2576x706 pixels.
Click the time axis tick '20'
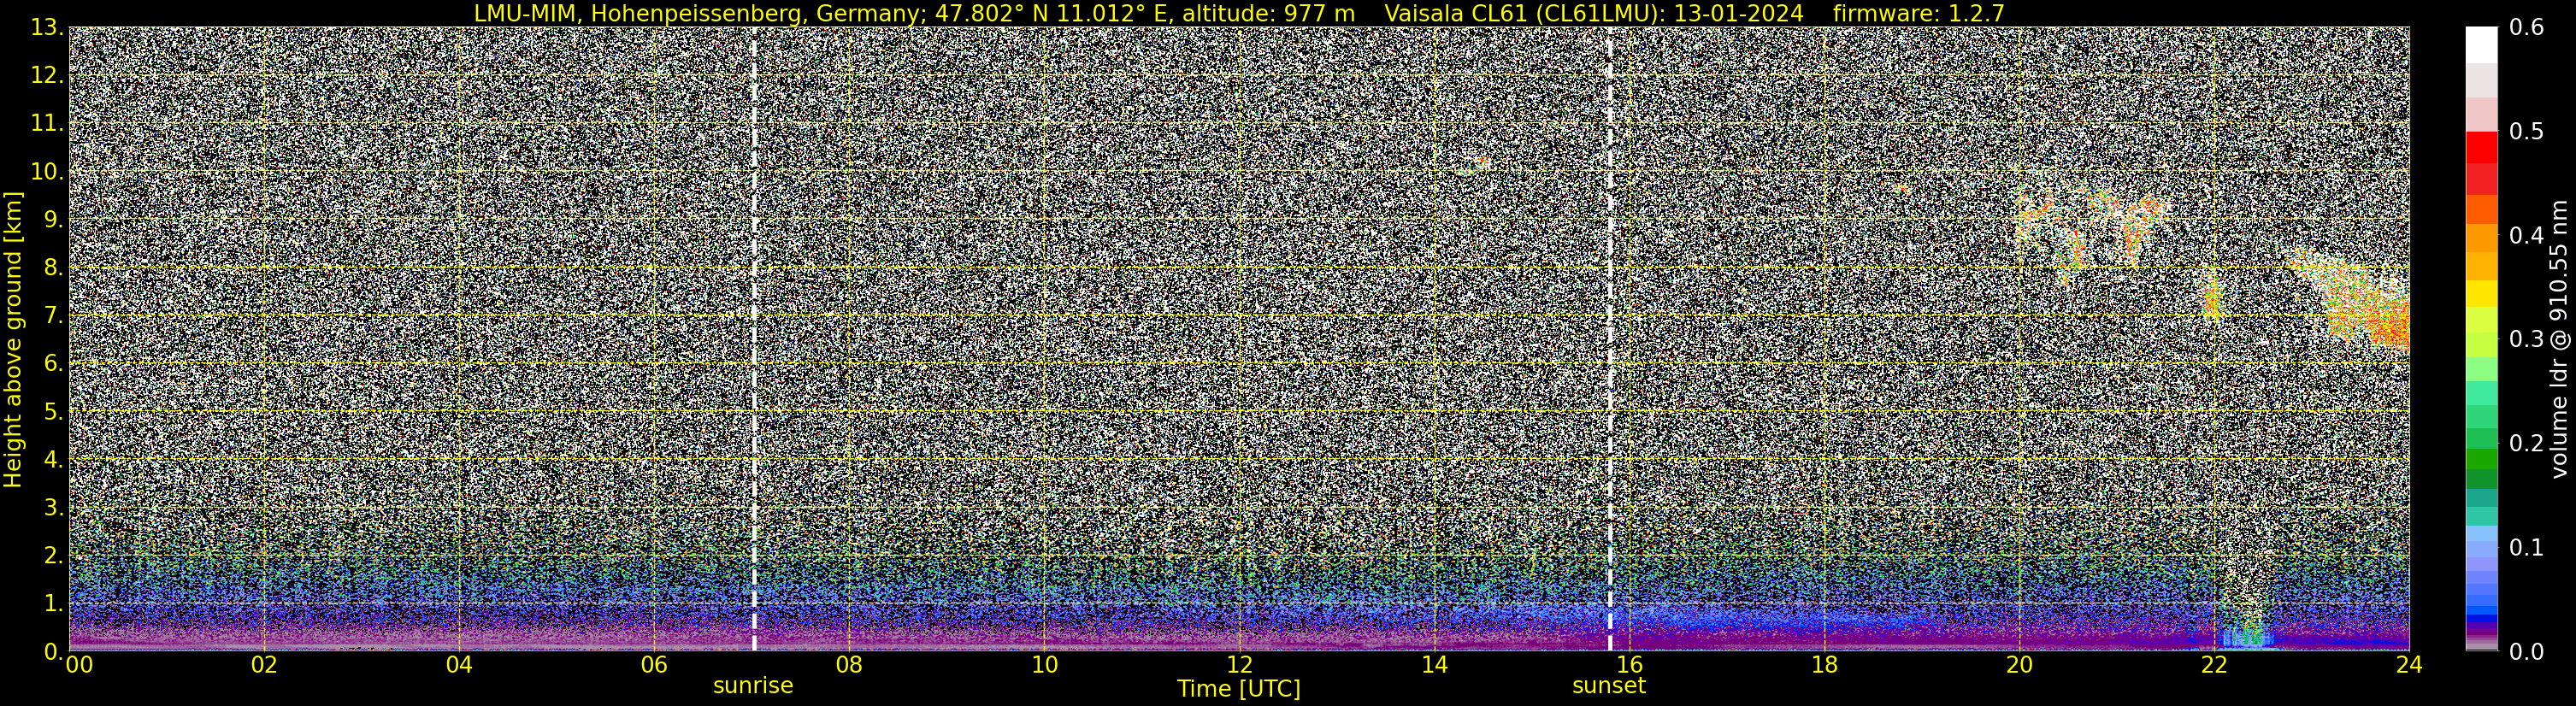(x=2019, y=665)
